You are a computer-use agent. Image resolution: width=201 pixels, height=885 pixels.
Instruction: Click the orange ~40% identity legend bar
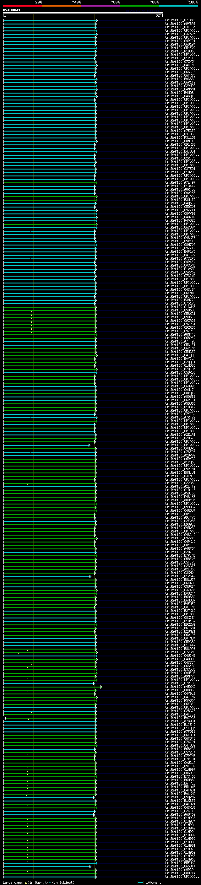pyautogui.click(x=62, y=6)
